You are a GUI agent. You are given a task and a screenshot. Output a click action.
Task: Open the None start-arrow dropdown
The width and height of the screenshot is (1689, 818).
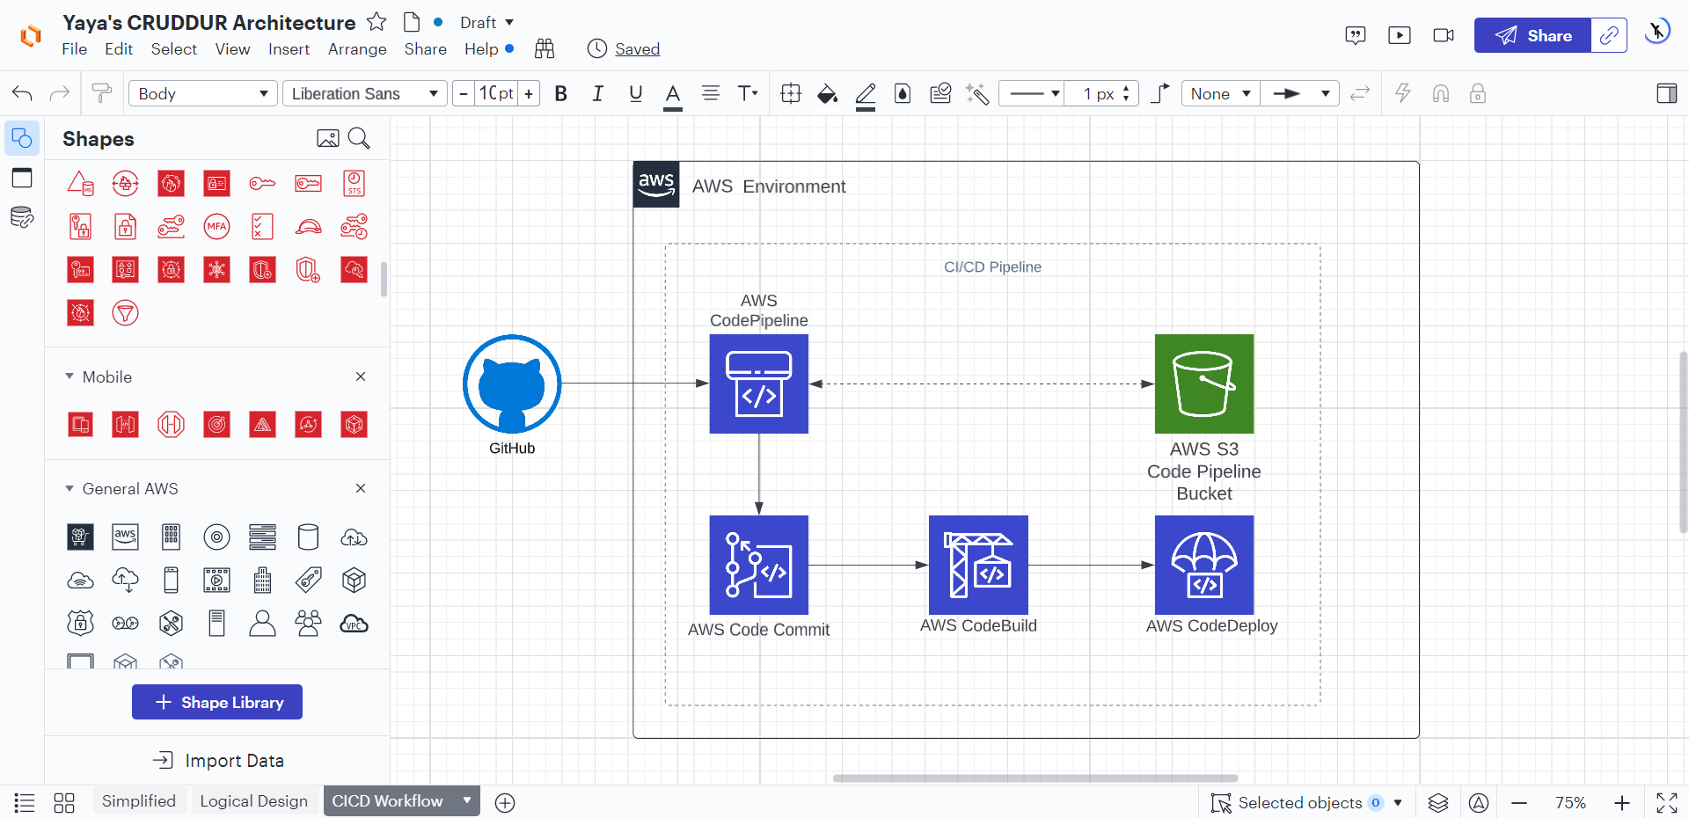pos(1220,93)
